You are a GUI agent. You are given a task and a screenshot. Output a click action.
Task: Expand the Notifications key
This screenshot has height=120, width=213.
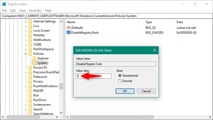point(26,40)
